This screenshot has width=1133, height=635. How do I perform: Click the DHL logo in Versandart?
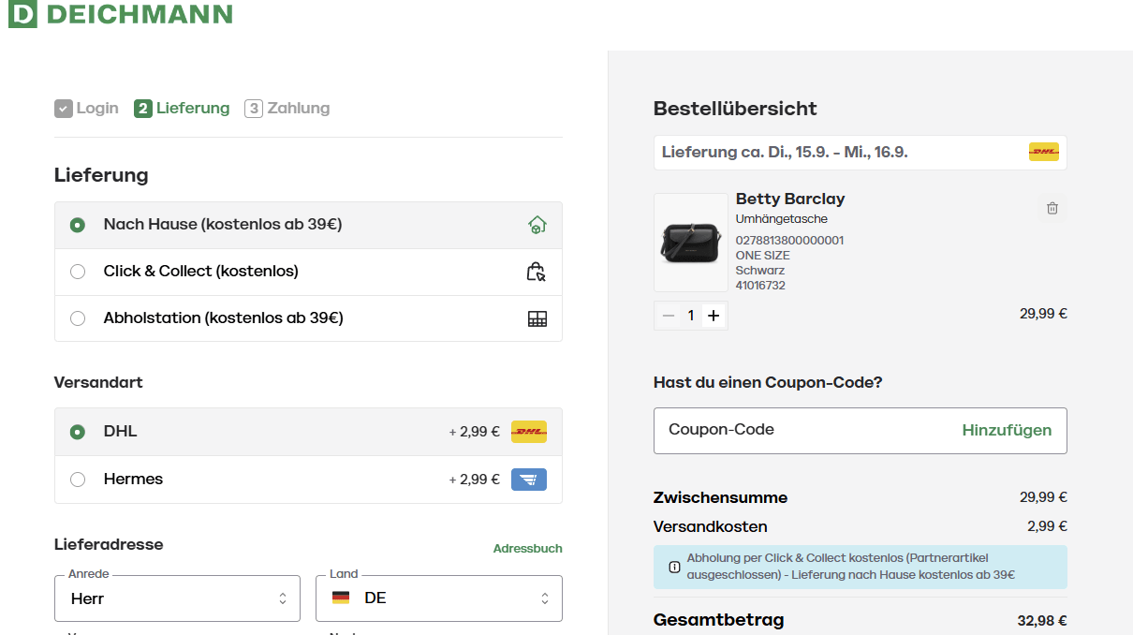coord(529,432)
